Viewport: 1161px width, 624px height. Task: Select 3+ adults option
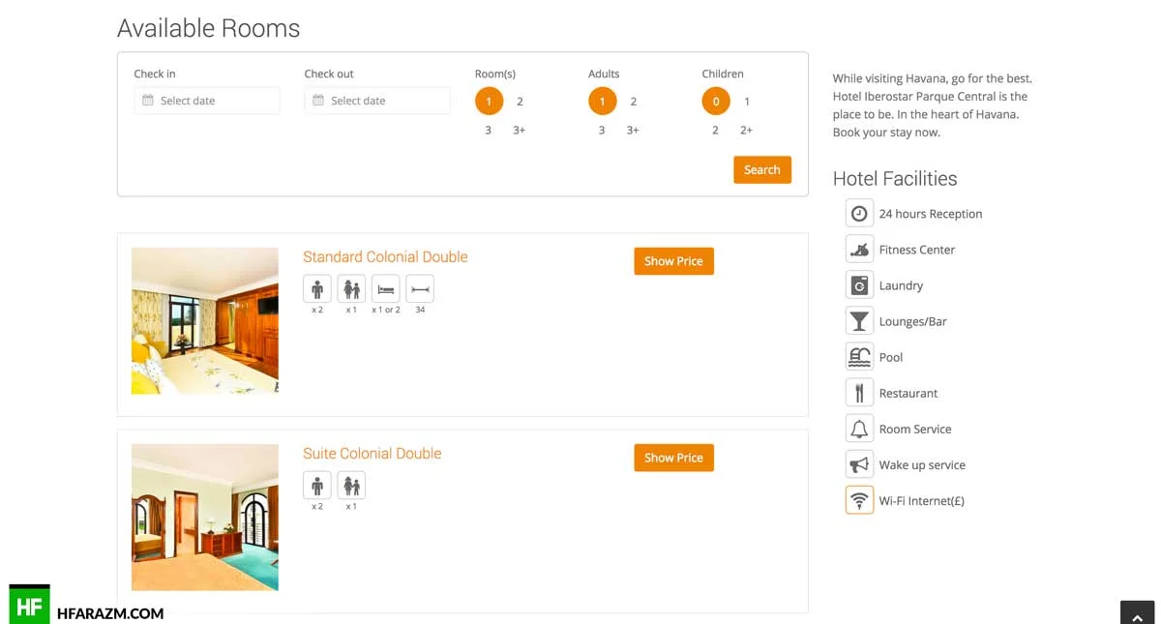click(633, 130)
